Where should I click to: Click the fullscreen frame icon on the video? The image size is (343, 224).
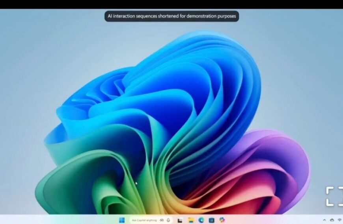334,196
